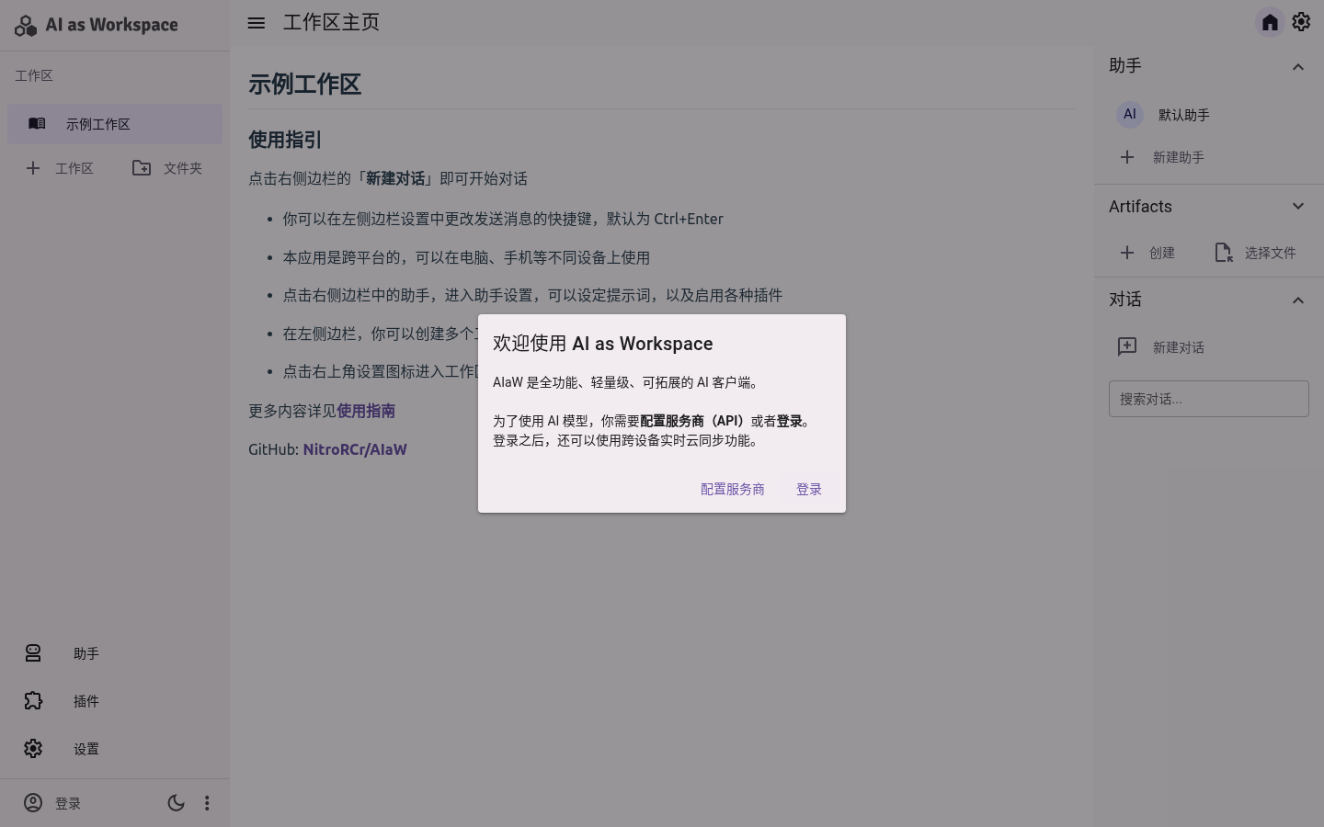Open the 助手 sidebar menu item
Viewport: 1324px width, 827px height.
click(x=115, y=653)
